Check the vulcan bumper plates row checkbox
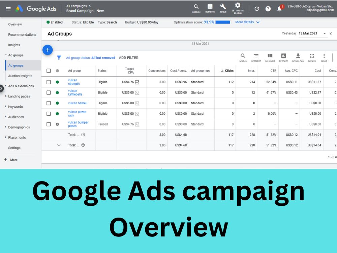The image size is (337, 253). 48,124
